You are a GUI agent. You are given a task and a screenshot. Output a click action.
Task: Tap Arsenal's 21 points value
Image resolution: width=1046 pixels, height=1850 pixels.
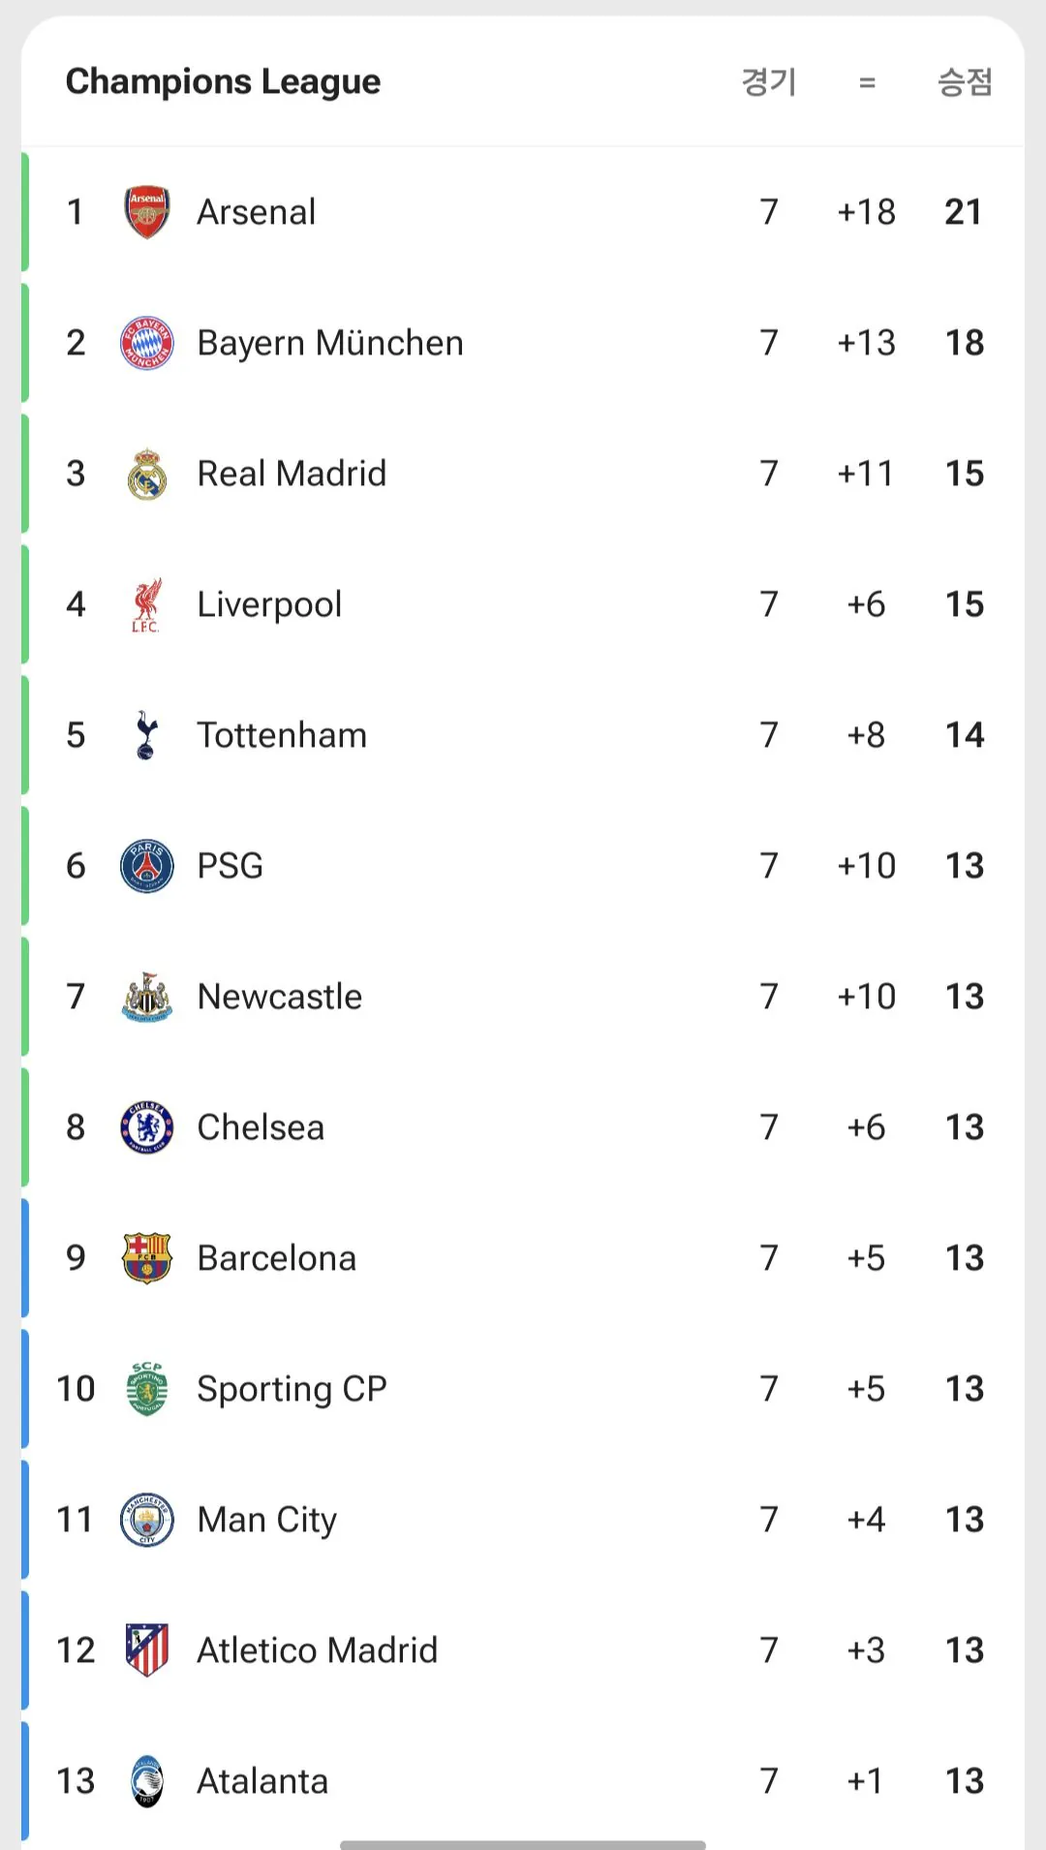point(964,212)
